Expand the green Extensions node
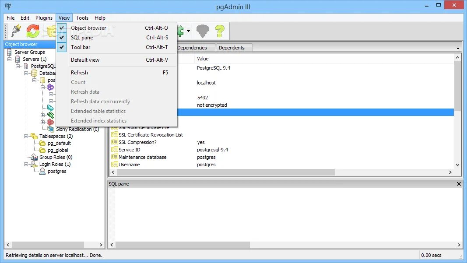The image size is (467, 263). [43, 115]
